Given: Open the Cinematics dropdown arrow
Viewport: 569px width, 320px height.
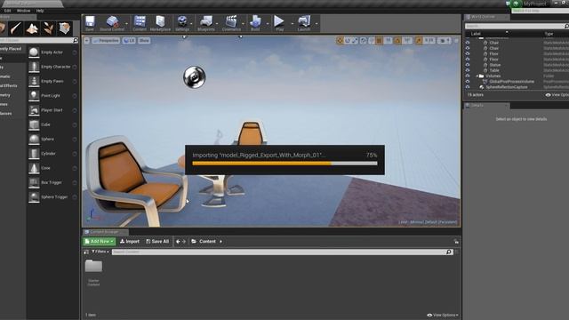Looking at the screenshot, I should tap(243, 24).
